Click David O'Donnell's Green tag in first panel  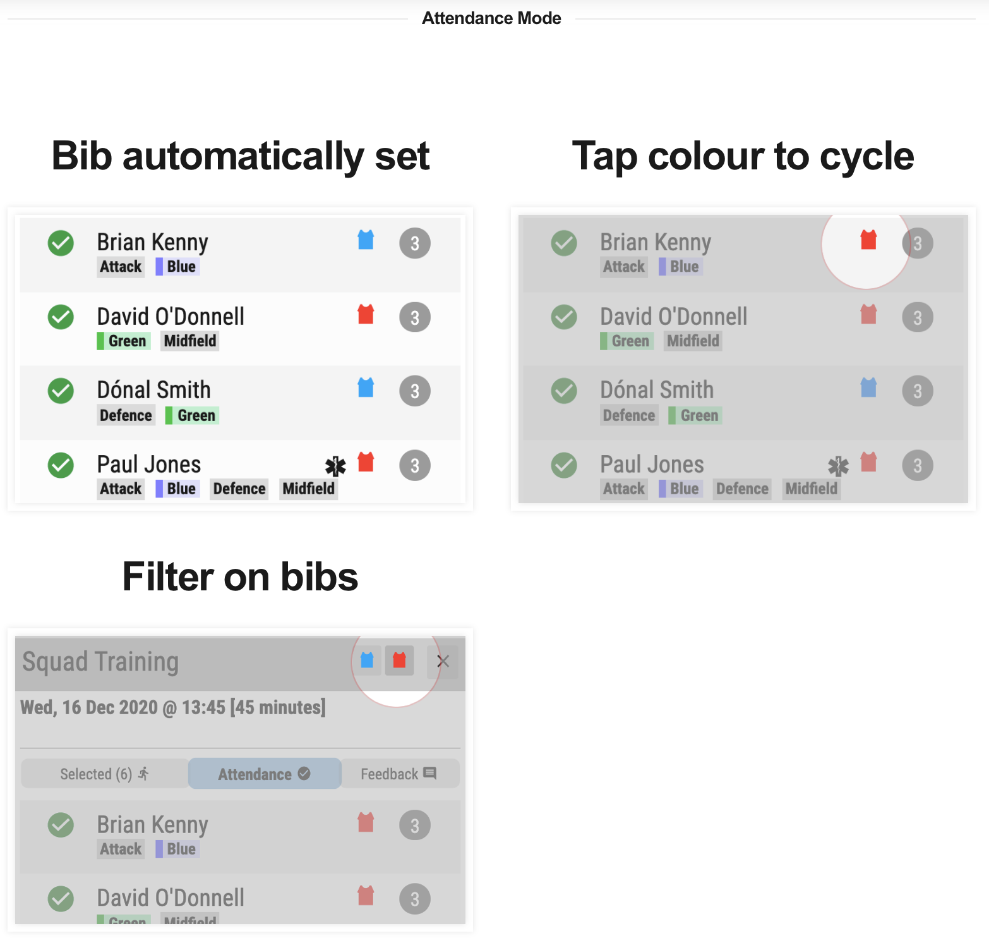pyautogui.click(x=124, y=341)
